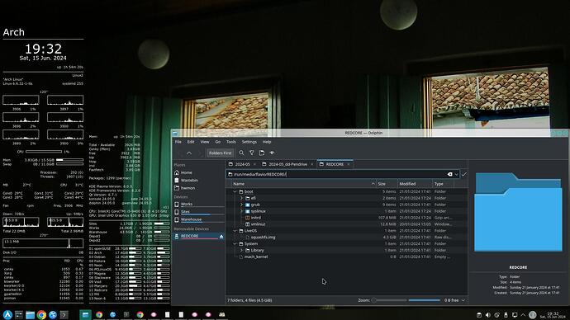Open the Settings menu

point(249,142)
